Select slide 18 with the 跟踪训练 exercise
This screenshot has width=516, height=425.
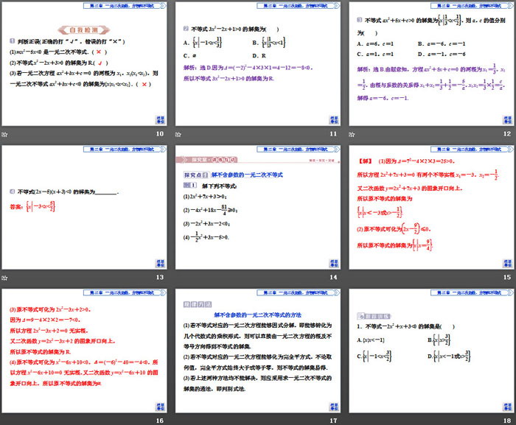(430, 351)
